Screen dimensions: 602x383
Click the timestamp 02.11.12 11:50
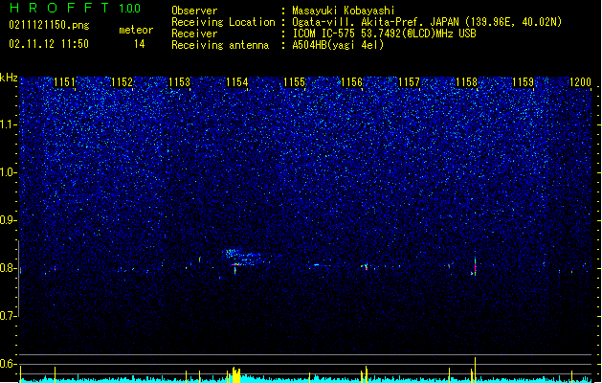pos(49,44)
